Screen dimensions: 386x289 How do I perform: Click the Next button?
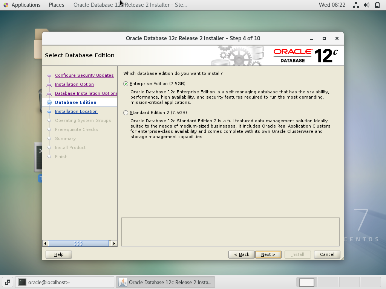(x=268, y=255)
